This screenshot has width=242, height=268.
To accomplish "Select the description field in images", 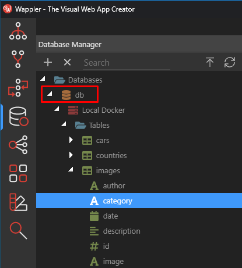I will (x=121, y=231).
